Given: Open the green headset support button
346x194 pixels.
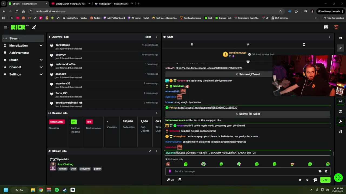Looking at the screenshot, I should coord(338,178).
